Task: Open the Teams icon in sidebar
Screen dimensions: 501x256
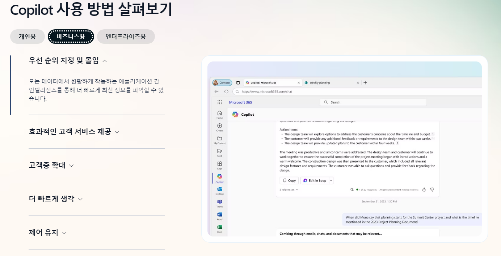Action: point(220,204)
